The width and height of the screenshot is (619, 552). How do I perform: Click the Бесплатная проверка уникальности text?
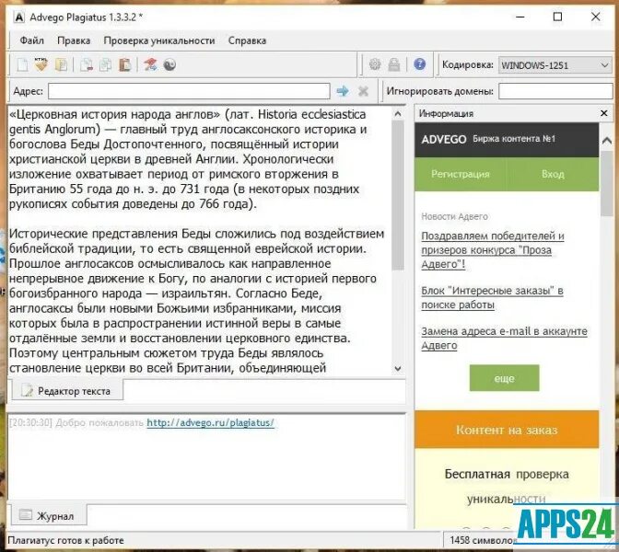[x=507, y=487]
